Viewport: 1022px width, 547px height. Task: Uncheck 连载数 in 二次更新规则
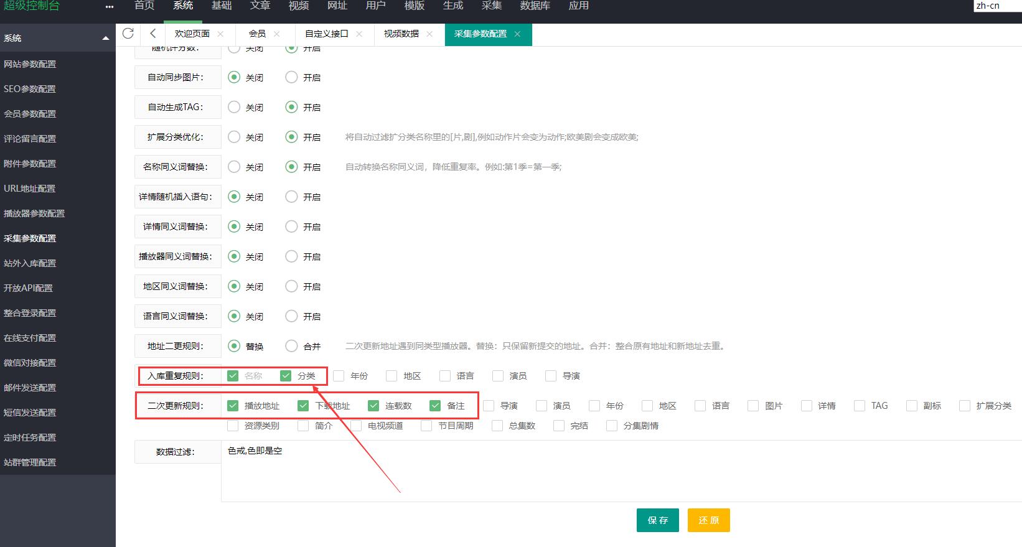[373, 406]
